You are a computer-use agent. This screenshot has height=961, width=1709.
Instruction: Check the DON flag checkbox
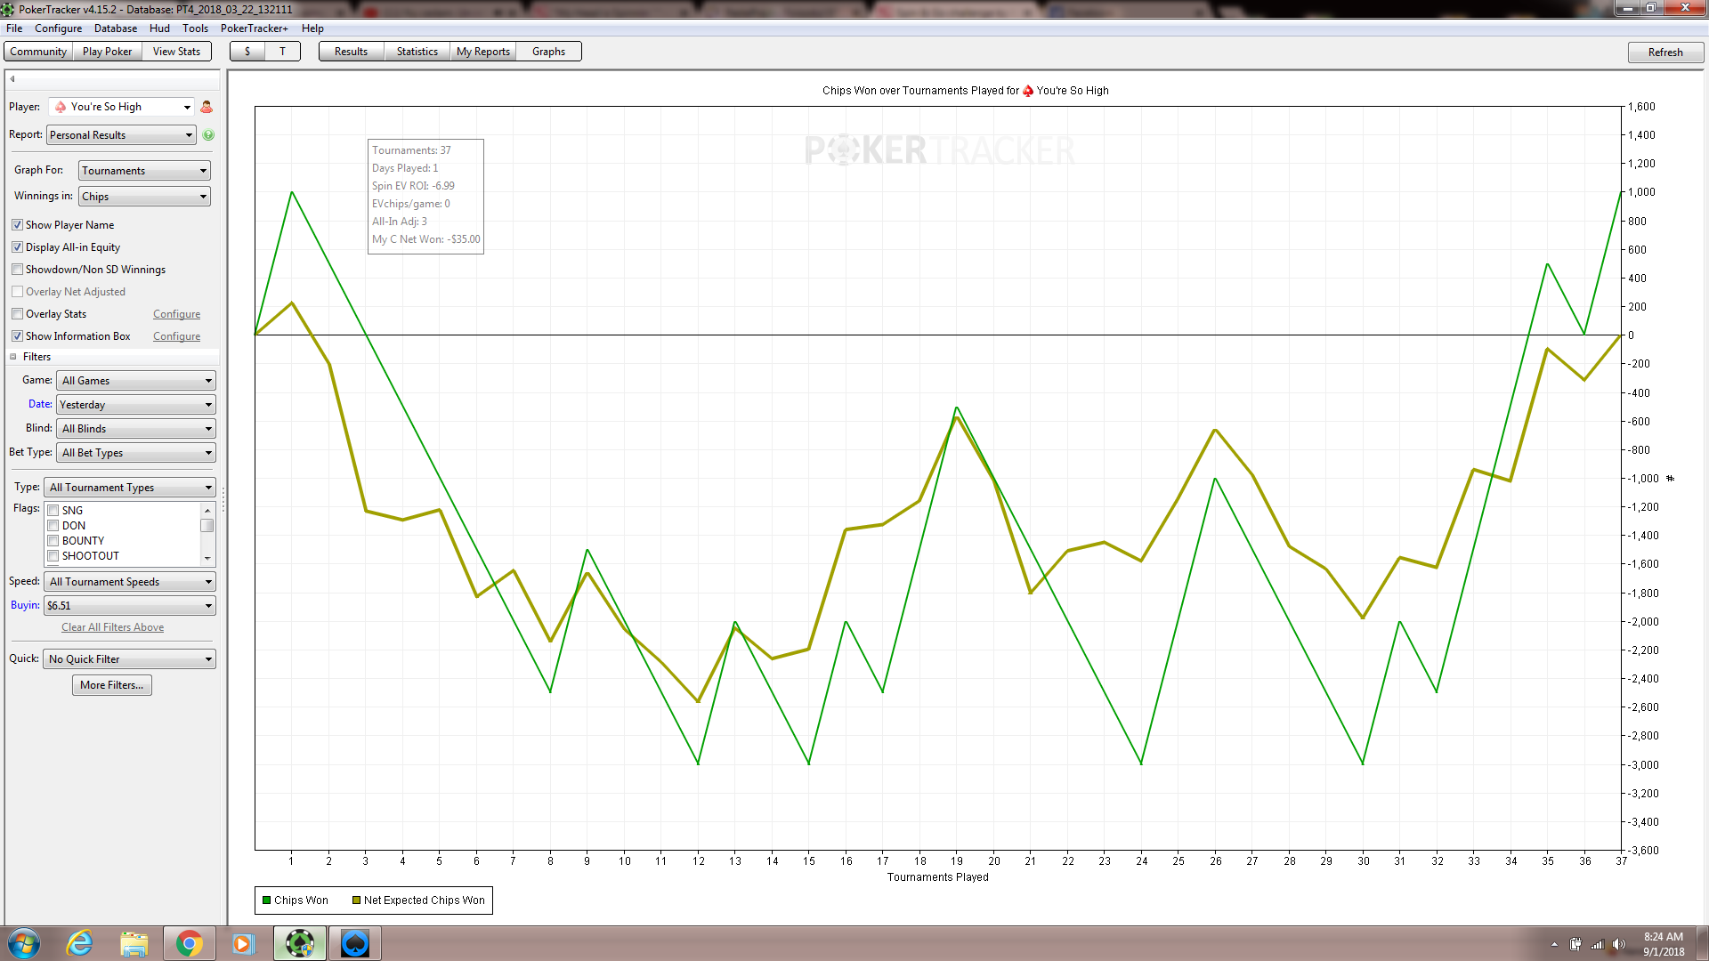pyautogui.click(x=53, y=526)
